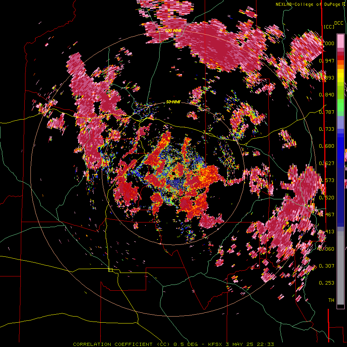Screen dimensions: 347x347
Task: Click the TH label at the bottom of the legend
Action: coord(331,300)
